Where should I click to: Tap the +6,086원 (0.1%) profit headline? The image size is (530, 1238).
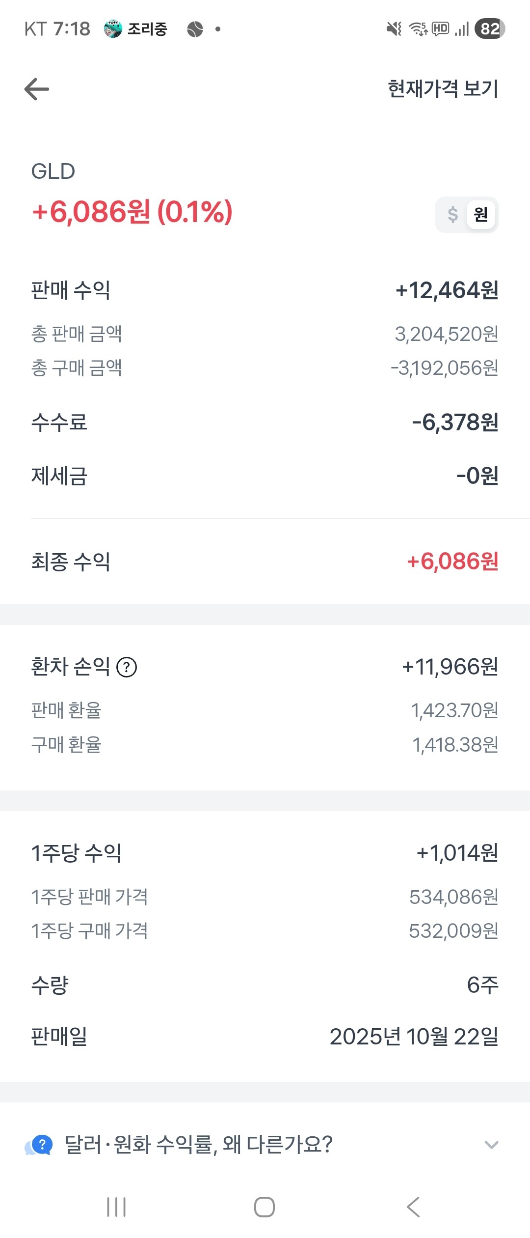pyautogui.click(x=132, y=212)
